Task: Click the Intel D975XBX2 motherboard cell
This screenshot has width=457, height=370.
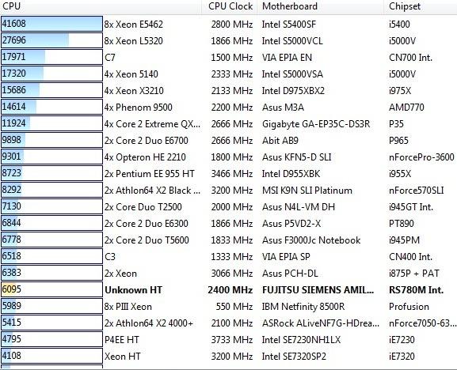Action: pos(293,90)
